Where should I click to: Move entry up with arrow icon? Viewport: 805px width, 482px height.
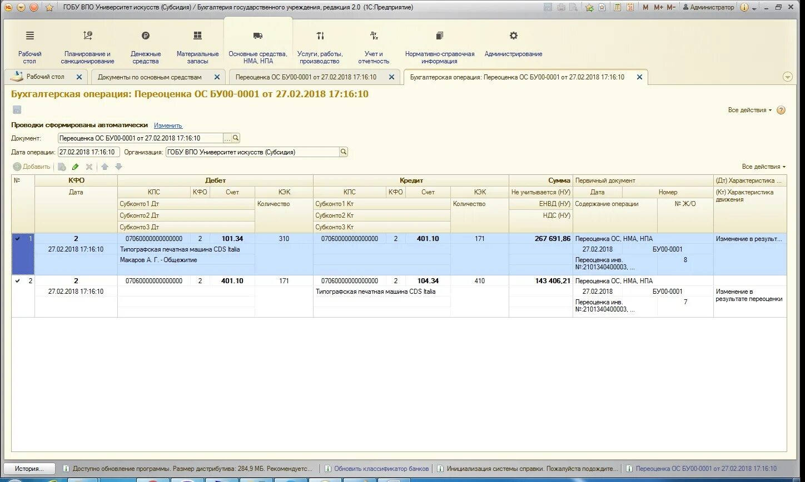[105, 167]
